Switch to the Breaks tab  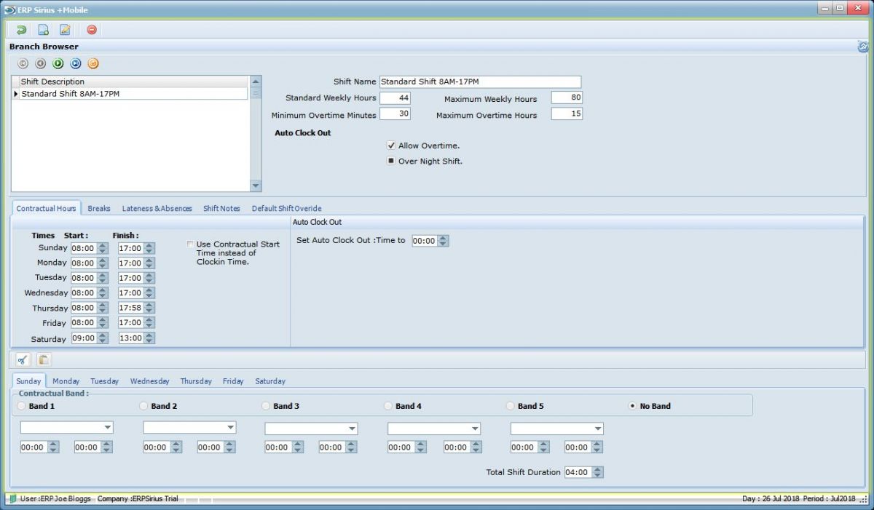pyautogui.click(x=99, y=208)
